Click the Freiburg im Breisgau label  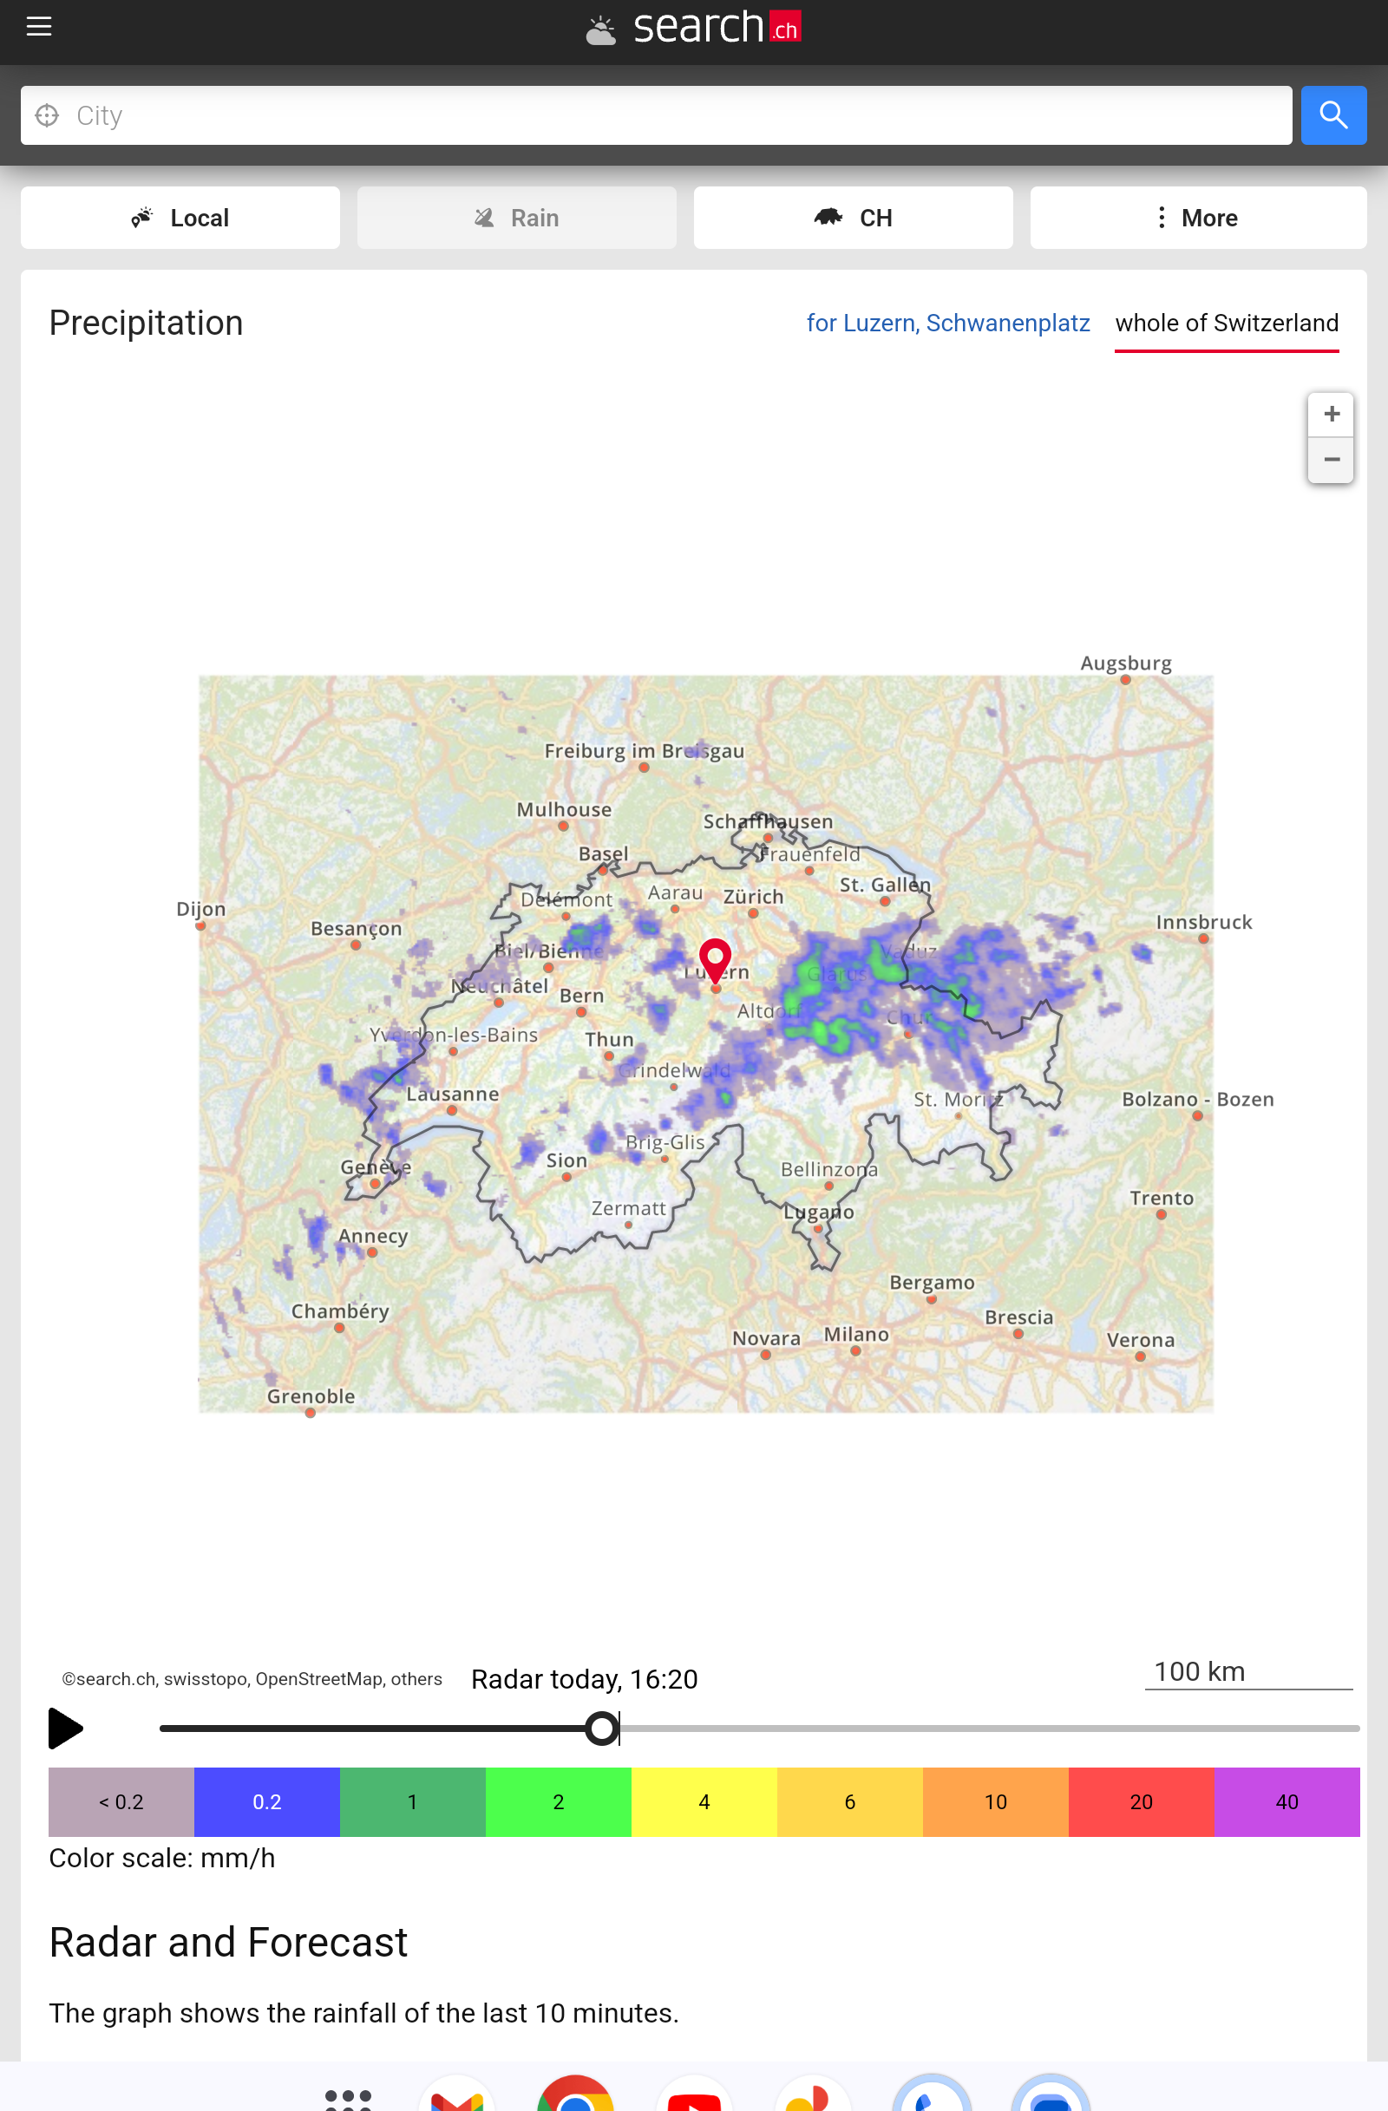(x=644, y=750)
